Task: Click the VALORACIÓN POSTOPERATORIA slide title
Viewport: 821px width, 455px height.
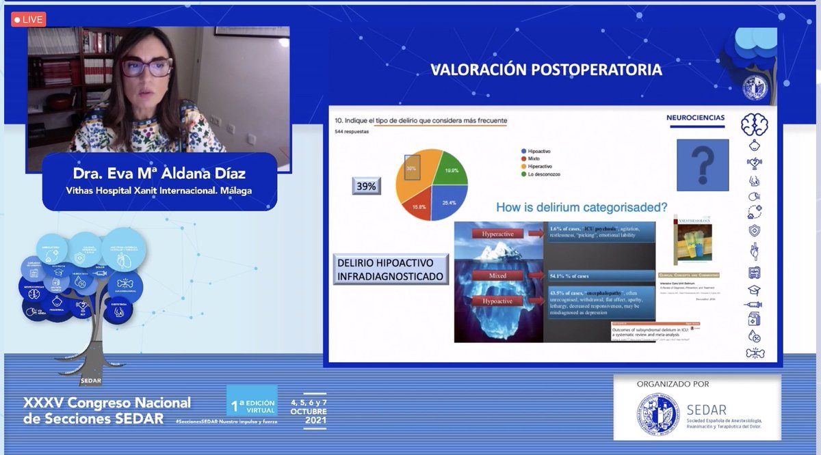Action: click(545, 70)
